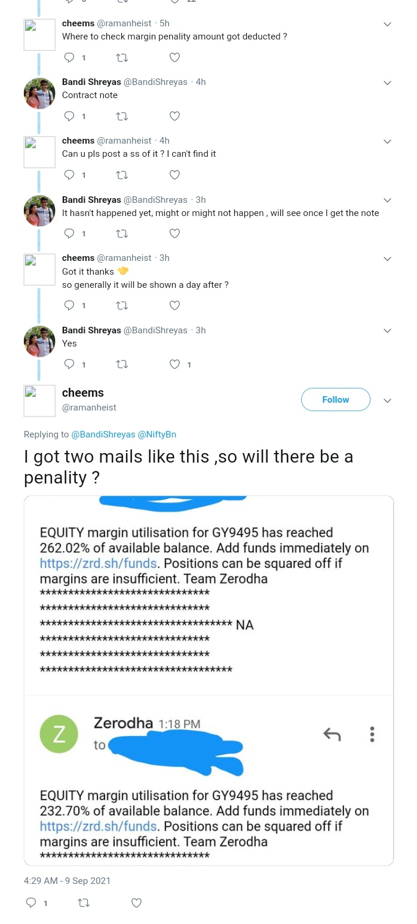
Task: Like the main cheems tweet about penalty
Action: tap(136, 902)
